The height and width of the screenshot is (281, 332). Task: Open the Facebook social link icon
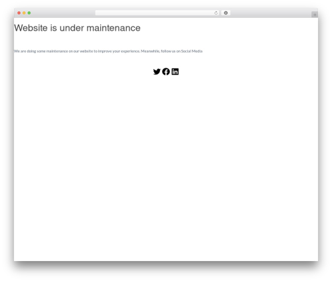tap(166, 72)
